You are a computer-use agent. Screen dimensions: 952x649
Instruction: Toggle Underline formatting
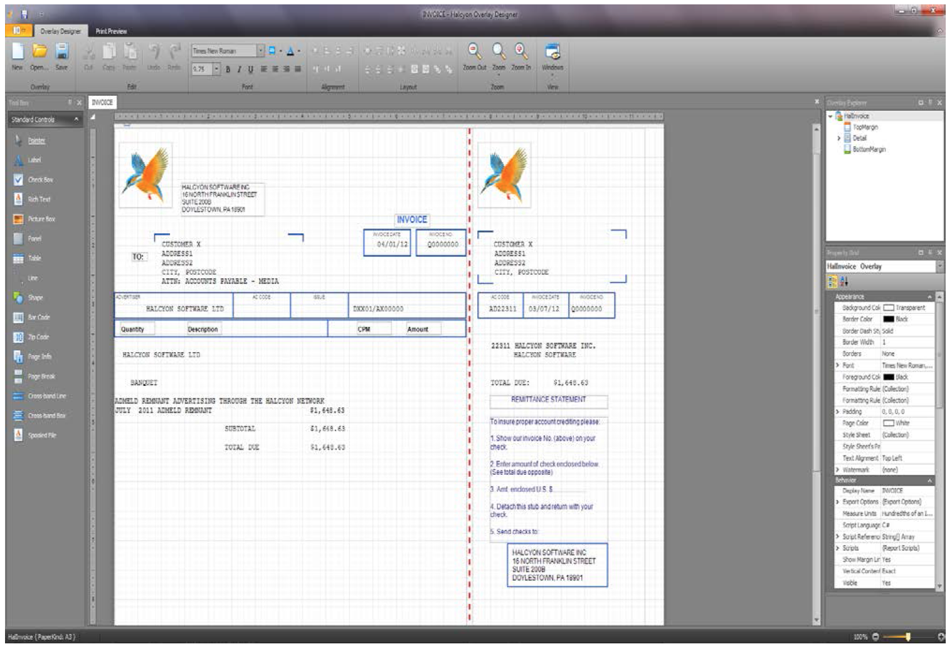click(x=250, y=69)
